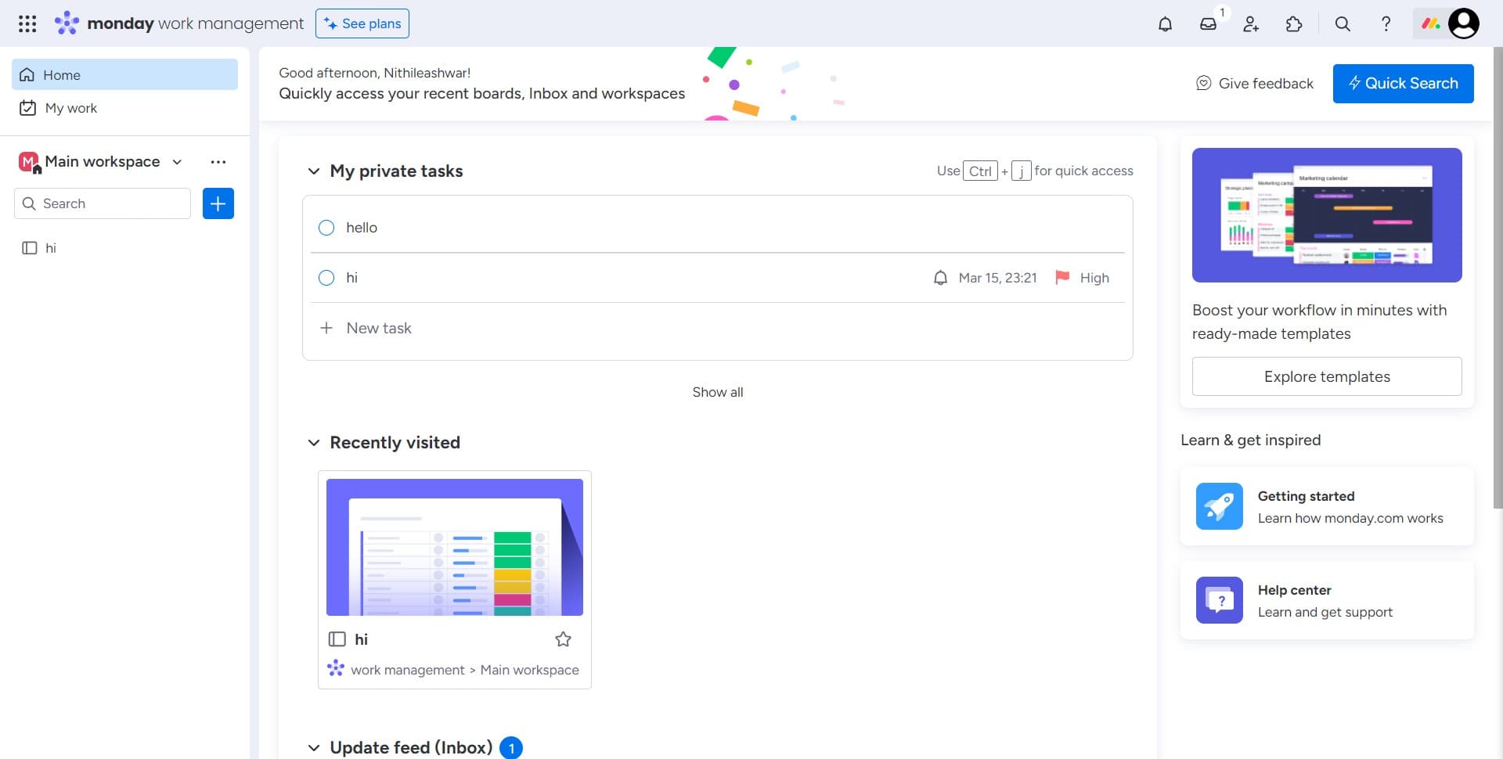This screenshot has height=759, width=1503.
Task: Select My work in the sidebar
Action: [71, 108]
